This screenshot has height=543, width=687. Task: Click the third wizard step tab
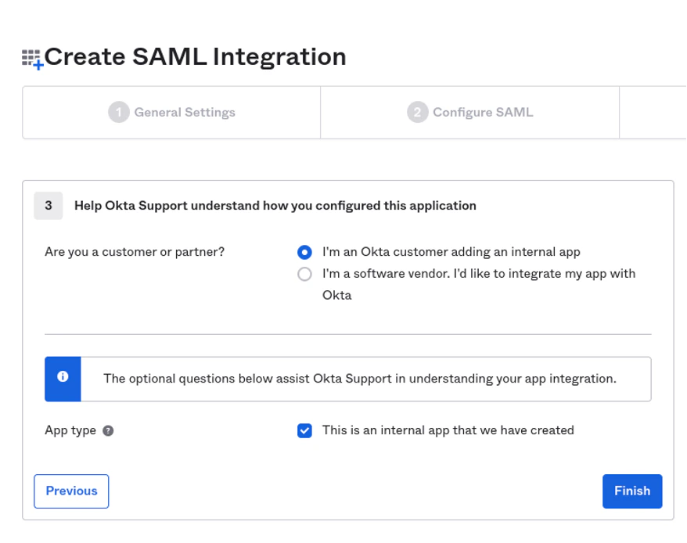click(653, 112)
